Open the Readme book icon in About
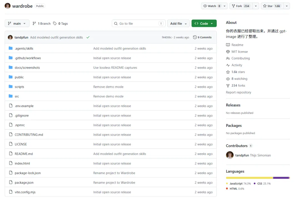The image size is (300, 199). (228, 45)
